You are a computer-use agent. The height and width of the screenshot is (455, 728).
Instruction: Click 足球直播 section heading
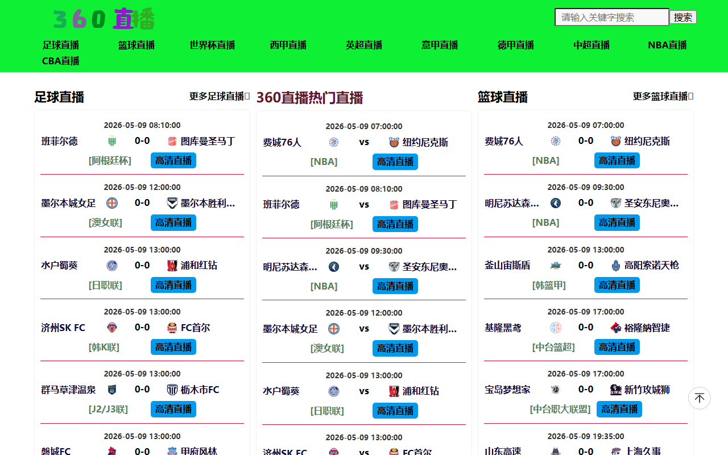(x=59, y=97)
